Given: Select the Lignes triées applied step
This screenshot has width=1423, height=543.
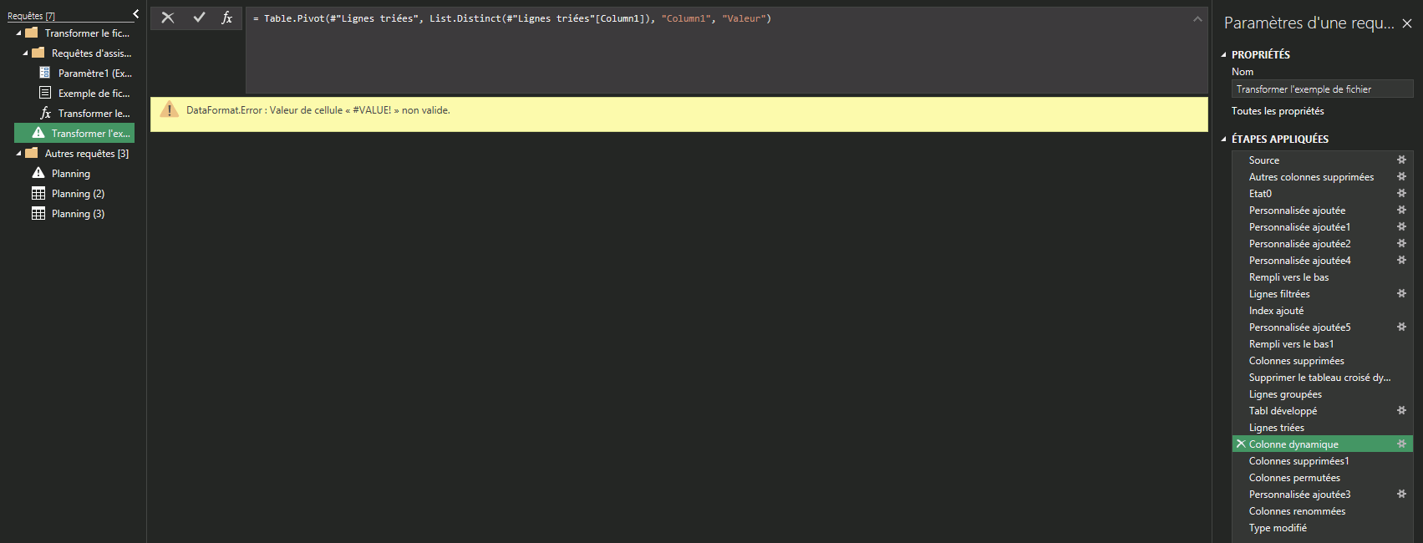Looking at the screenshot, I should click(1276, 428).
